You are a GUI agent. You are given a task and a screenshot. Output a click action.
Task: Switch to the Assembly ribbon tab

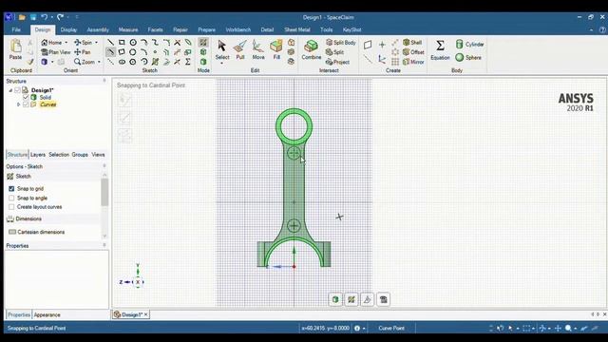pos(98,29)
